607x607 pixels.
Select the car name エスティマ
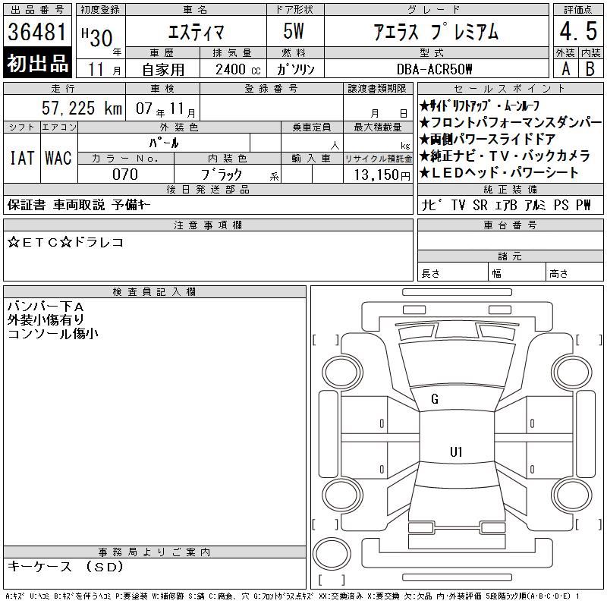coord(196,32)
